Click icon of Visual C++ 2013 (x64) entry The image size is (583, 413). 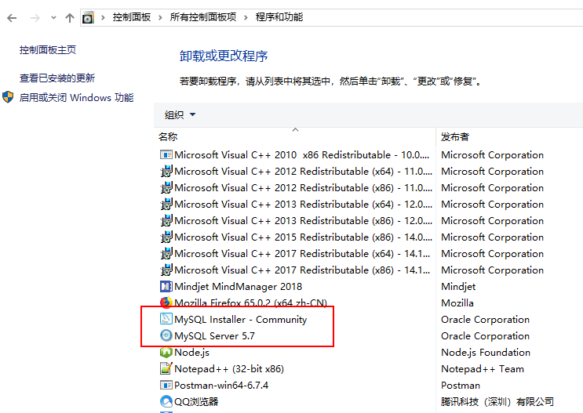(x=166, y=204)
